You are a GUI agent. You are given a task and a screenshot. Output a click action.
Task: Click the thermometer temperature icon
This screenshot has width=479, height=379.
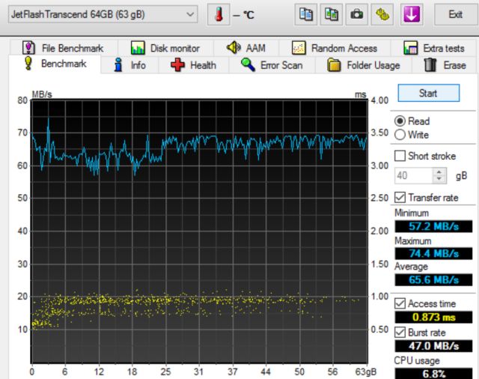point(218,14)
